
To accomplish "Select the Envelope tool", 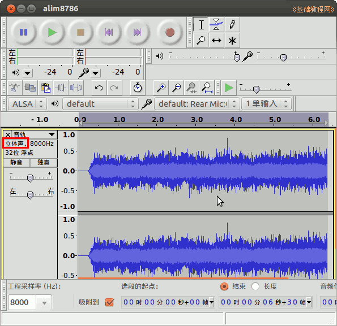I will click(x=216, y=24).
